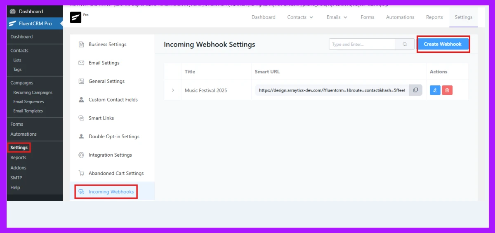495x233 pixels.
Task: Select Abandoned Cart Settings
Action: coord(113,173)
